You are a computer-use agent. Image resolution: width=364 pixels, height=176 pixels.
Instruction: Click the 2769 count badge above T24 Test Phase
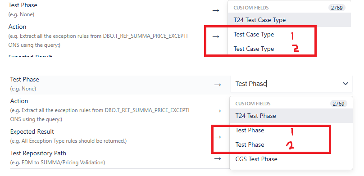(338, 104)
